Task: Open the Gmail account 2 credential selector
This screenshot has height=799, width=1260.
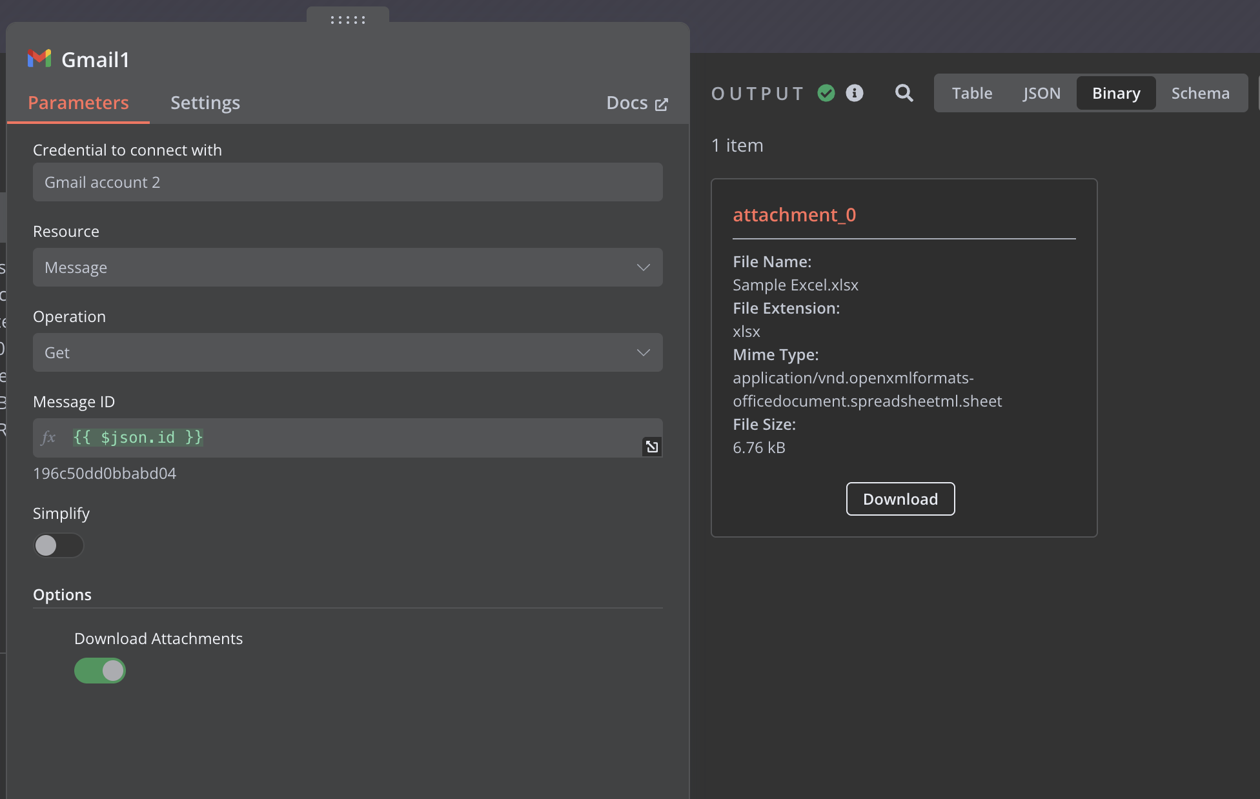Action: point(347,182)
